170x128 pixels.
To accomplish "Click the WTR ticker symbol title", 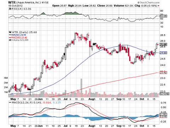I will tap(12, 2).
